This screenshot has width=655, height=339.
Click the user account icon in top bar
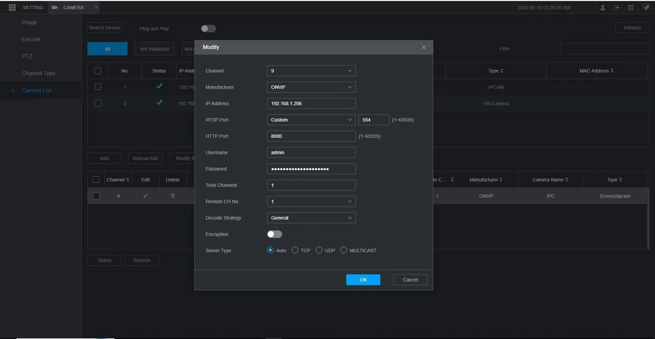(603, 7)
